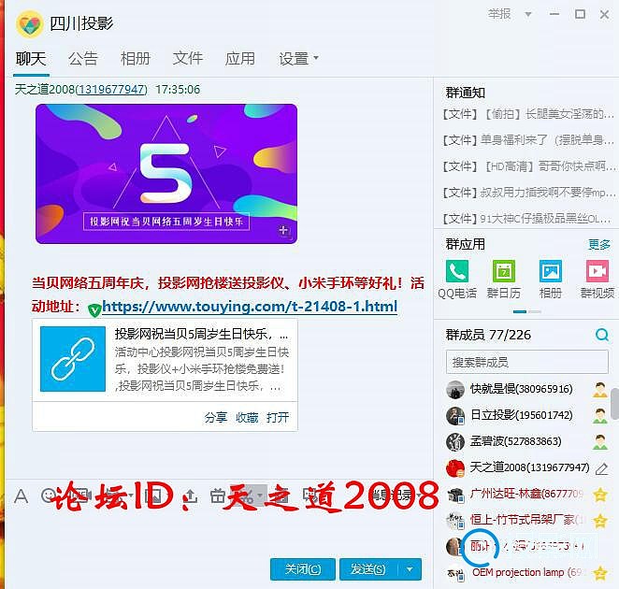Image resolution: width=619 pixels, height=589 pixels.
Task: Click 打开 on the link card
Action: click(x=278, y=418)
